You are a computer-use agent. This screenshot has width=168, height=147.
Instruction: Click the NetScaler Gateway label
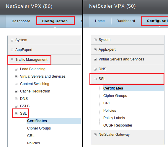114,135
